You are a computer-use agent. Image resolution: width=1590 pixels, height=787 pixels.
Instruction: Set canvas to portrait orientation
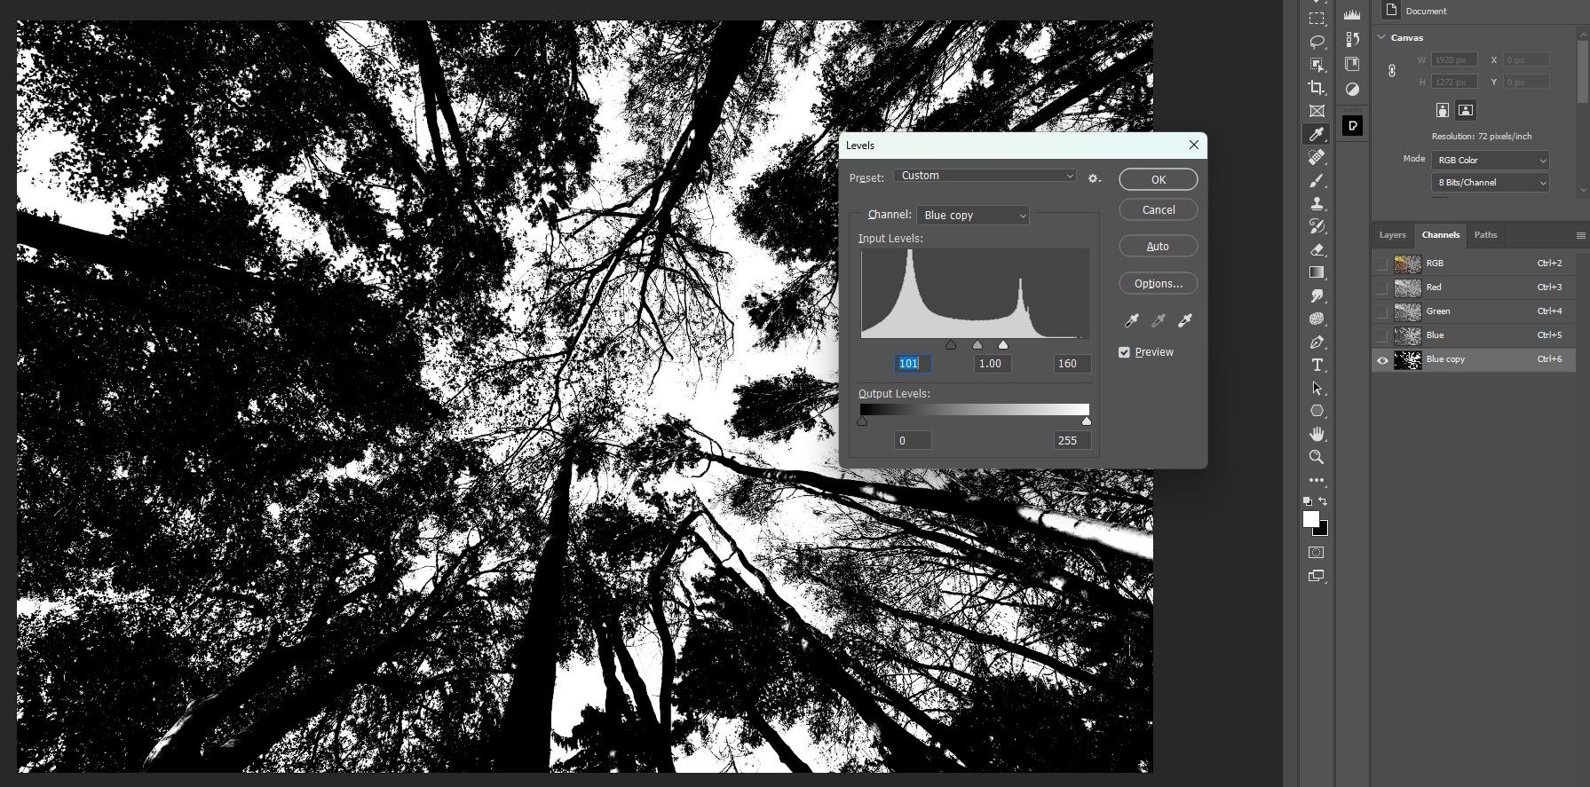[1443, 111]
